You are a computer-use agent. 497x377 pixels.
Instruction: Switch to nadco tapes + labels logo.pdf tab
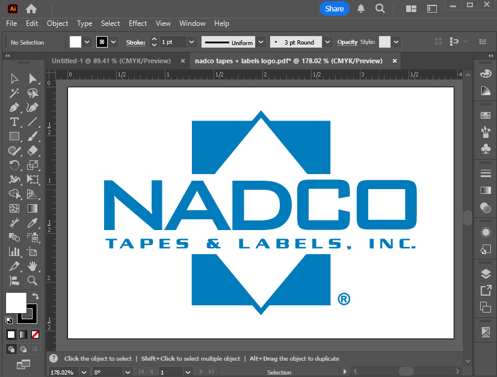pyautogui.click(x=289, y=61)
